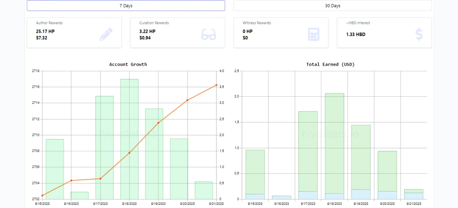Click the Author Rewards pencil icon
Screen dimensions: 458x208
point(106,34)
